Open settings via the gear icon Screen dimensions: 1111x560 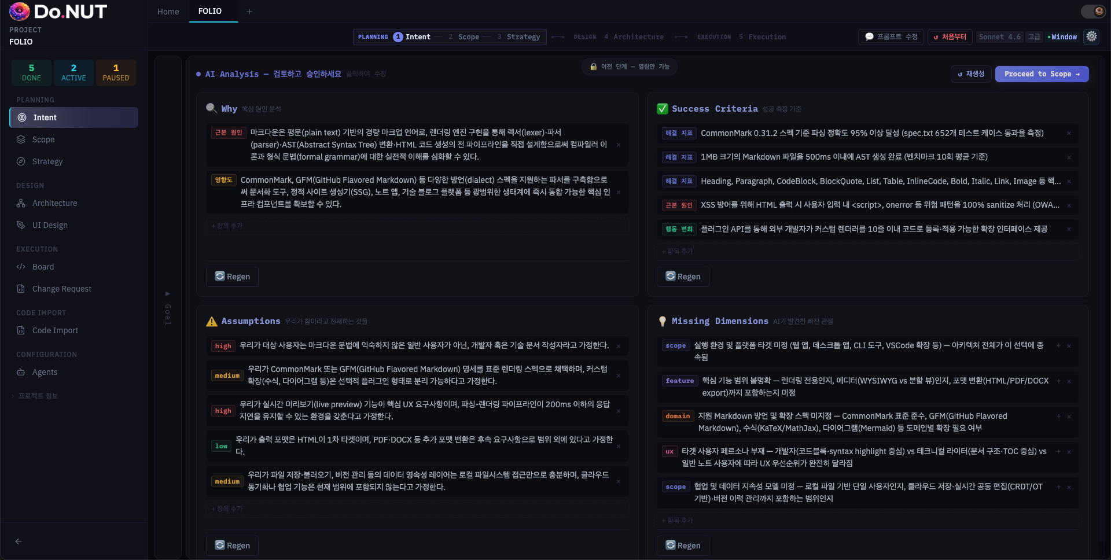[x=1091, y=36]
